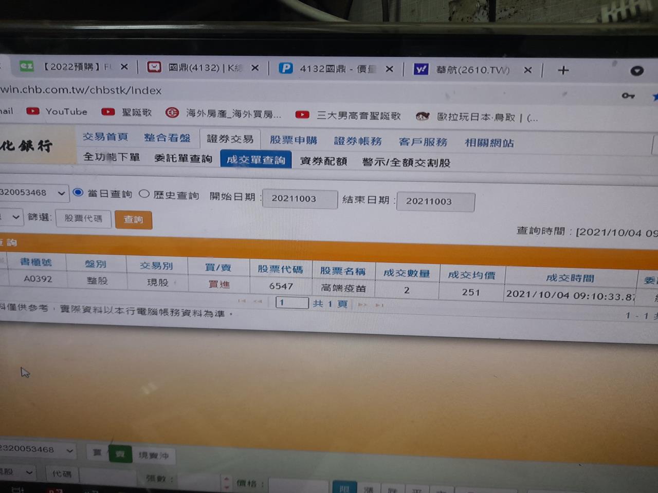Open the 證券帳務 menu
Screen dimensions: 658x493
tap(357, 141)
